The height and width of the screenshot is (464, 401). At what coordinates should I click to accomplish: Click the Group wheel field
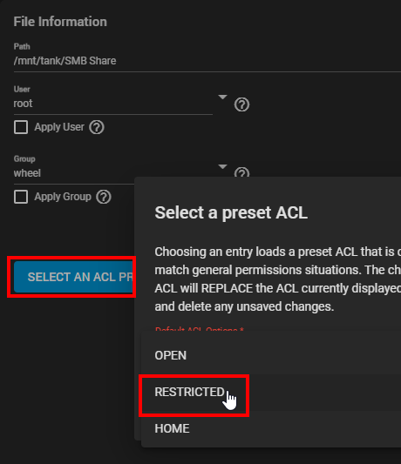(x=74, y=173)
